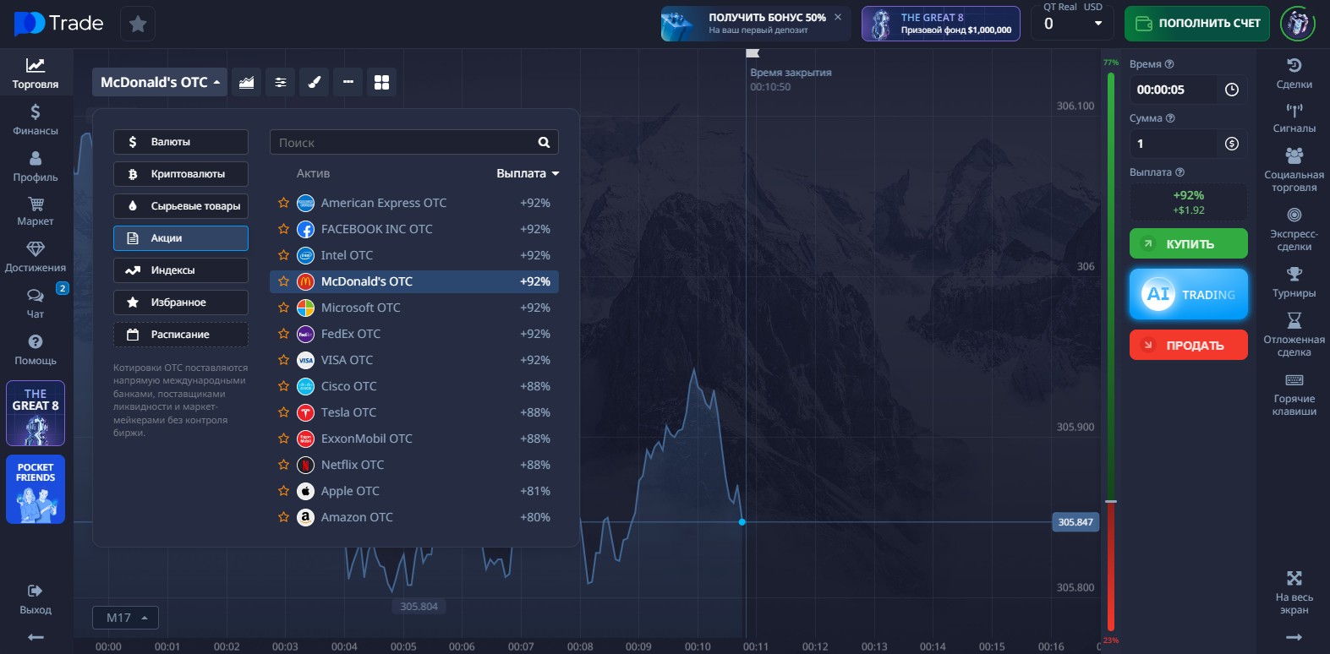
Task: Open Достижения in the sidebar
Action: (36, 257)
